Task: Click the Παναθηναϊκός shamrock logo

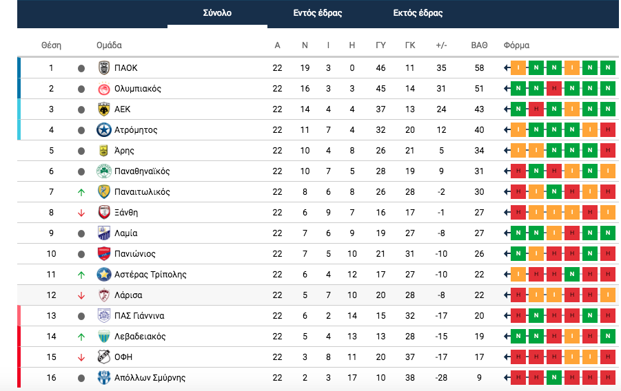Action: [x=104, y=171]
